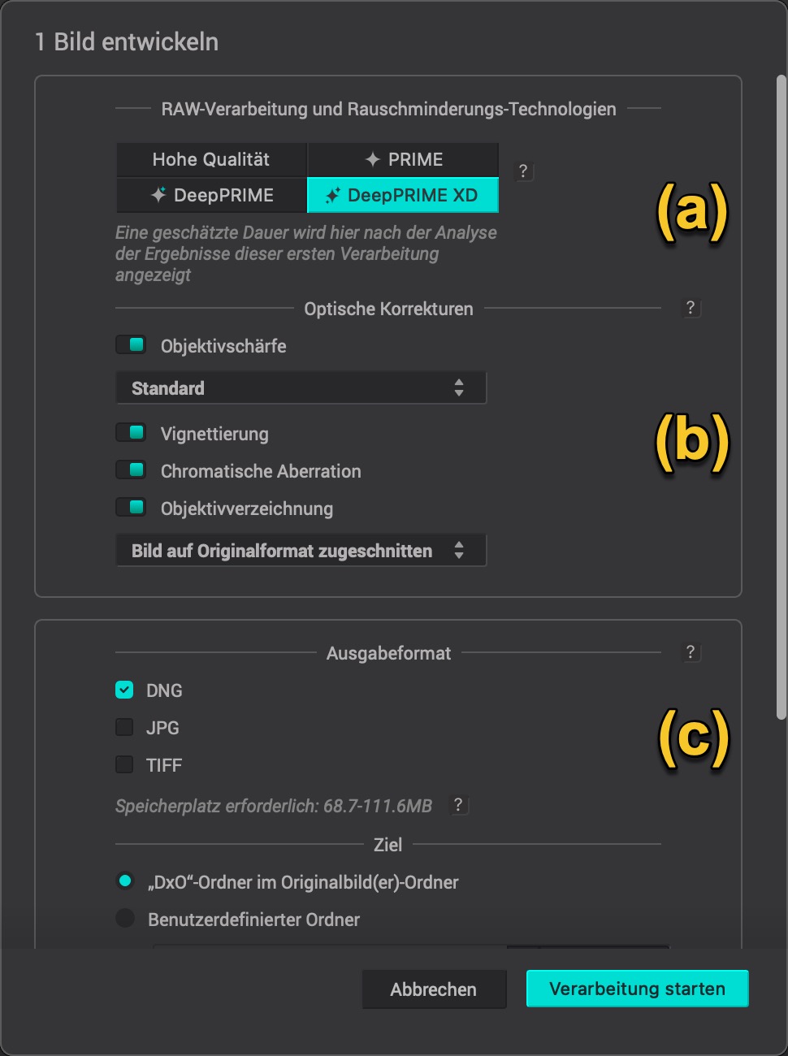Select Hohe Qualität processing mode
788x1056 pixels.
click(211, 160)
